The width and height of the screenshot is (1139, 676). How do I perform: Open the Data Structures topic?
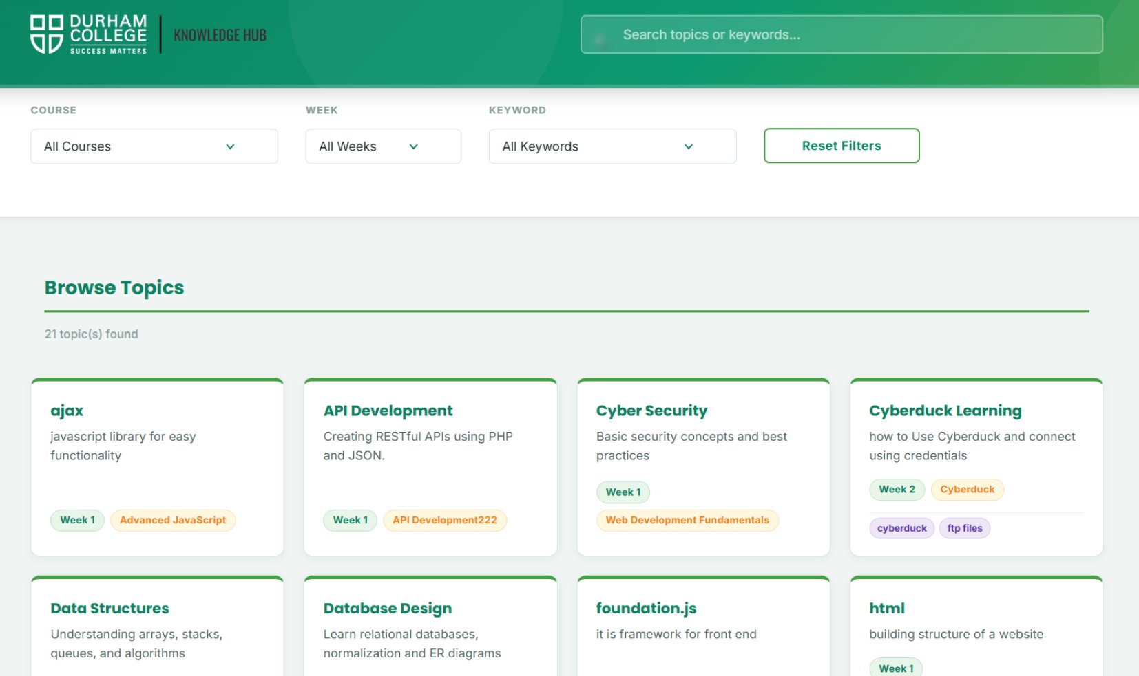[109, 609]
